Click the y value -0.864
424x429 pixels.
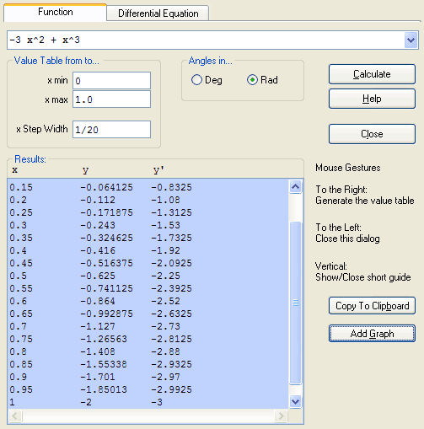point(98,301)
